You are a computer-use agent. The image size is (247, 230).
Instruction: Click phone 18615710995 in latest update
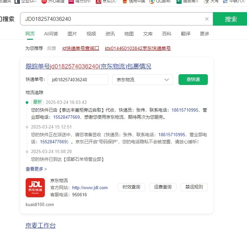pos(185,110)
